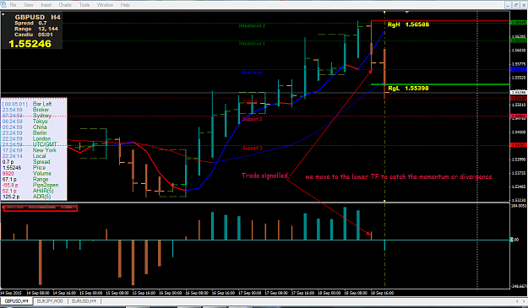Viewport: 528px width, 308px height.
Task: Click the Bar Left row in clock panel
Action: point(27,104)
